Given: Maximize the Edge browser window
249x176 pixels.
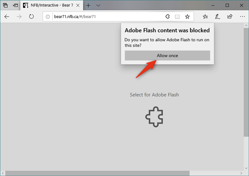Looking at the screenshot, I should coord(227,5).
